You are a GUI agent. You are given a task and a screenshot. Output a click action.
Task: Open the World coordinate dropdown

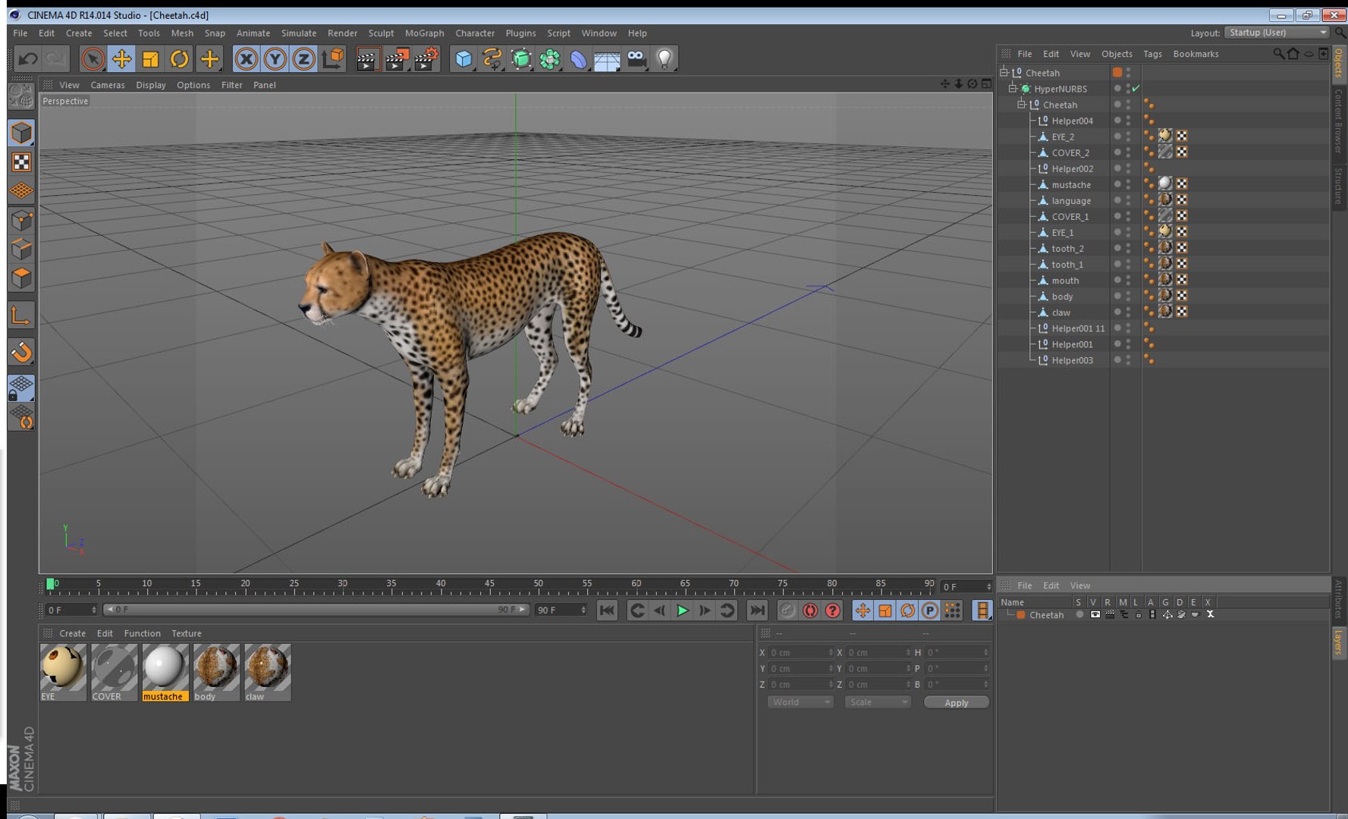800,702
